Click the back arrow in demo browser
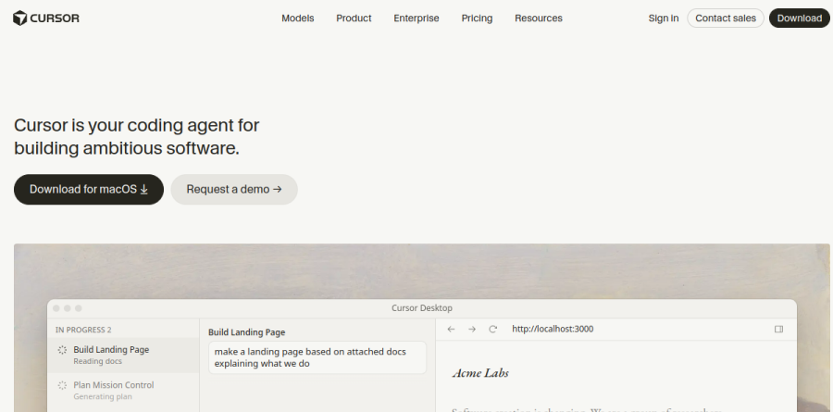This screenshot has height=412, width=833. coord(451,329)
